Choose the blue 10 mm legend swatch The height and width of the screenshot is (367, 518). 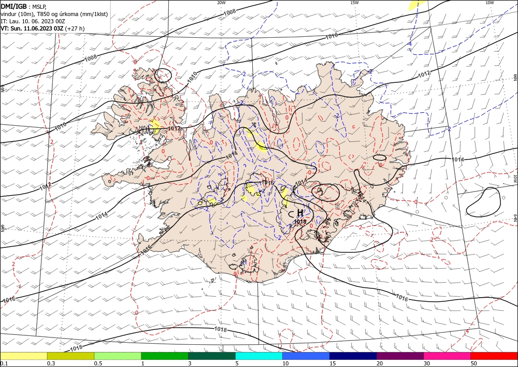click(306, 356)
